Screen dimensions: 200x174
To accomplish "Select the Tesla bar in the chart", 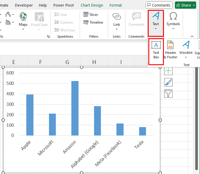I will [x=142, y=131].
